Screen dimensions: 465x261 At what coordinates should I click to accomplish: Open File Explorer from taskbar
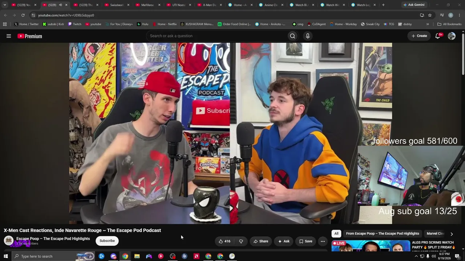pos(137,256)
